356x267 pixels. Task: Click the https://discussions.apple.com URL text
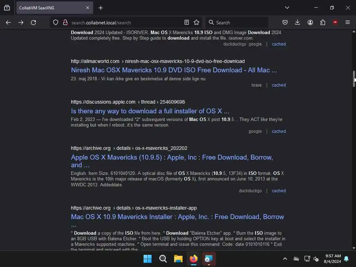coord(103,102)
